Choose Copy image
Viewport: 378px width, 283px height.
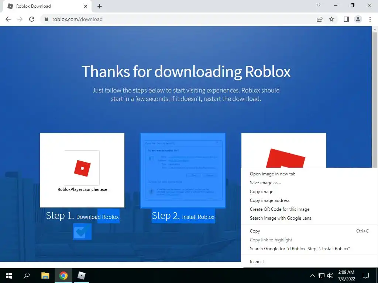(x=309, y=192)
